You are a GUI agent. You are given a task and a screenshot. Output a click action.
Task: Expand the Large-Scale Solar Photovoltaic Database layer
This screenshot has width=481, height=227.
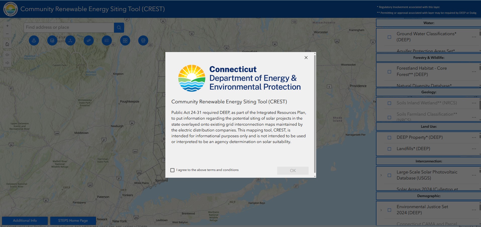(x=381, y=175)
